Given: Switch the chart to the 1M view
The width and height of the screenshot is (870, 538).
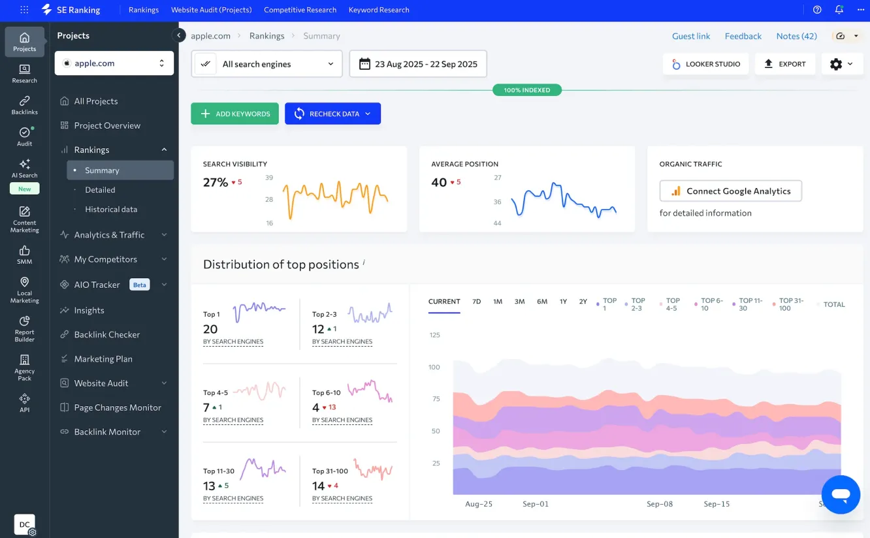Looking at the screenshot, I should click(x=498, y=302).
